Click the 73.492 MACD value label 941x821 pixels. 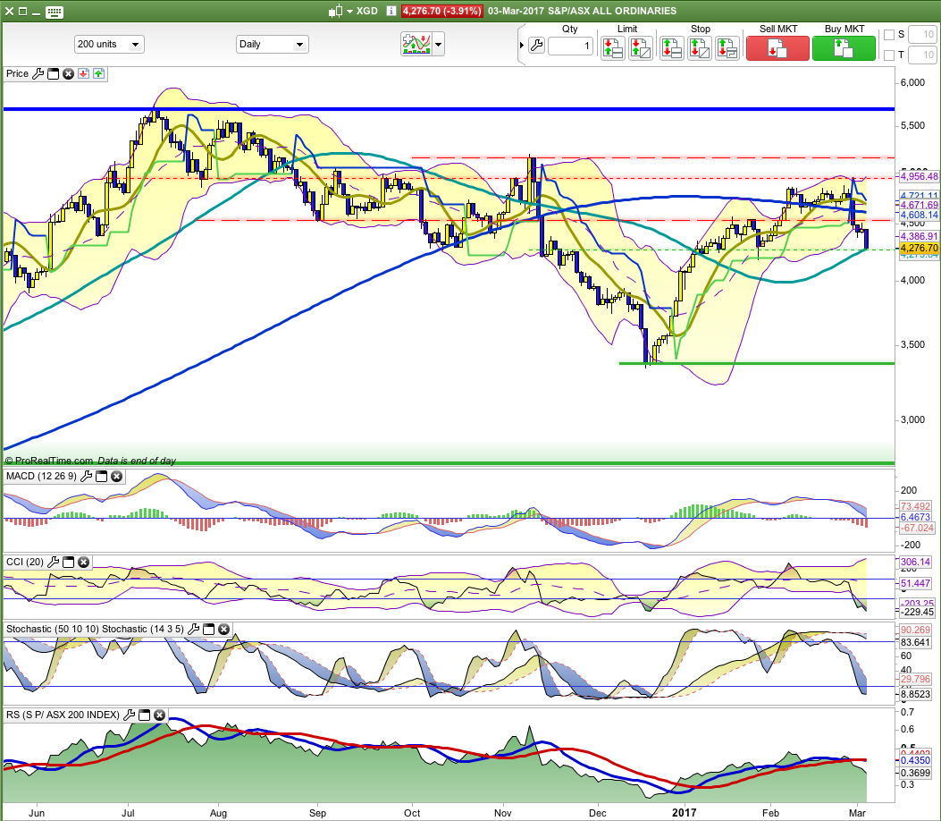(x=915, y=506)
